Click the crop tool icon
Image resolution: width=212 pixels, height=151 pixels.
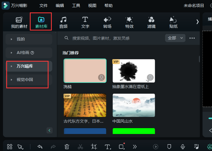pos(94,147)
